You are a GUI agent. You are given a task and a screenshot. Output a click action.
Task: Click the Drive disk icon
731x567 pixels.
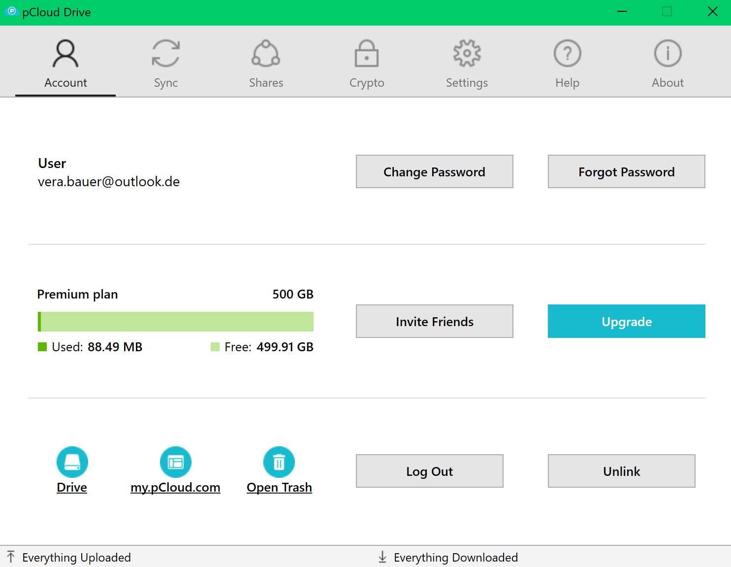coord(72,462)
